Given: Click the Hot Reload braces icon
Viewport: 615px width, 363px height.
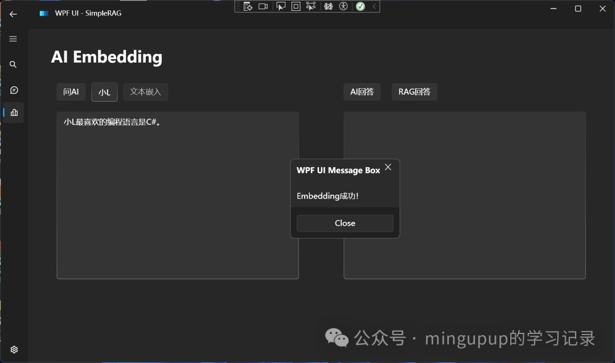Looking at the screenshot, I should [329, 6].
